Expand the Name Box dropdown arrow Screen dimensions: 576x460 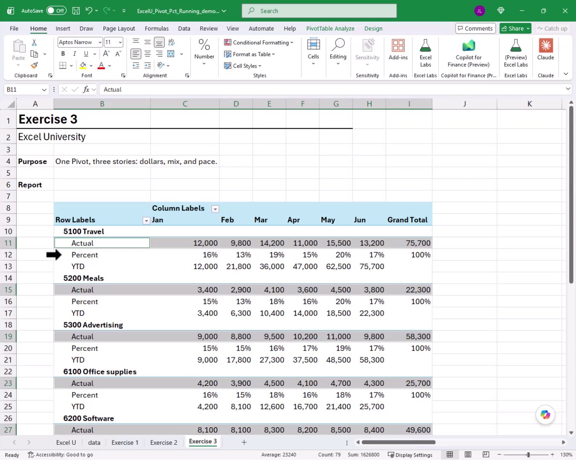pos(44,90)
